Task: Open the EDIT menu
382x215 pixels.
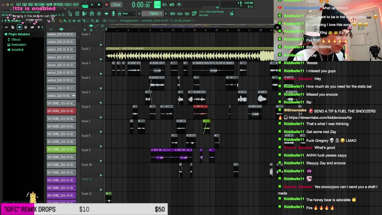Action: click(24, 4)
